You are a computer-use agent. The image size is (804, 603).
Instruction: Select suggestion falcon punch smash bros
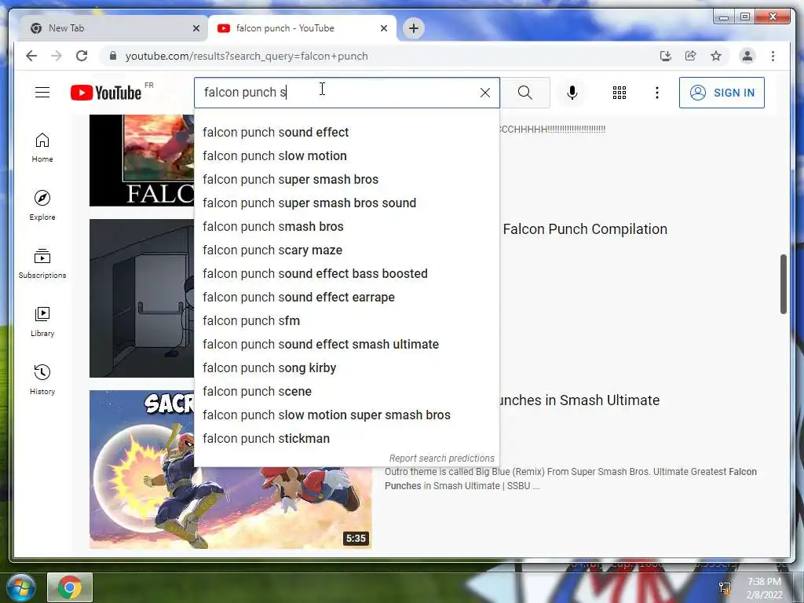tap(346, 227)
